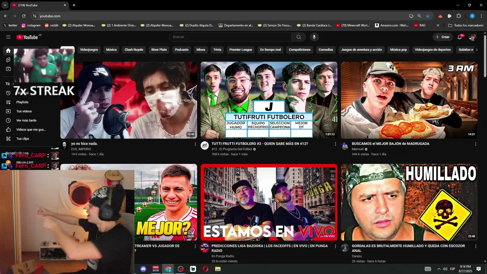Show hidden system tray icons
The image size is (487, 274).
point(439,269)
